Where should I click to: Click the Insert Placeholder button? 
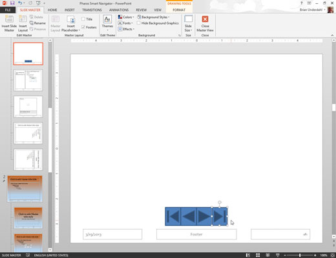click(70, 24)
